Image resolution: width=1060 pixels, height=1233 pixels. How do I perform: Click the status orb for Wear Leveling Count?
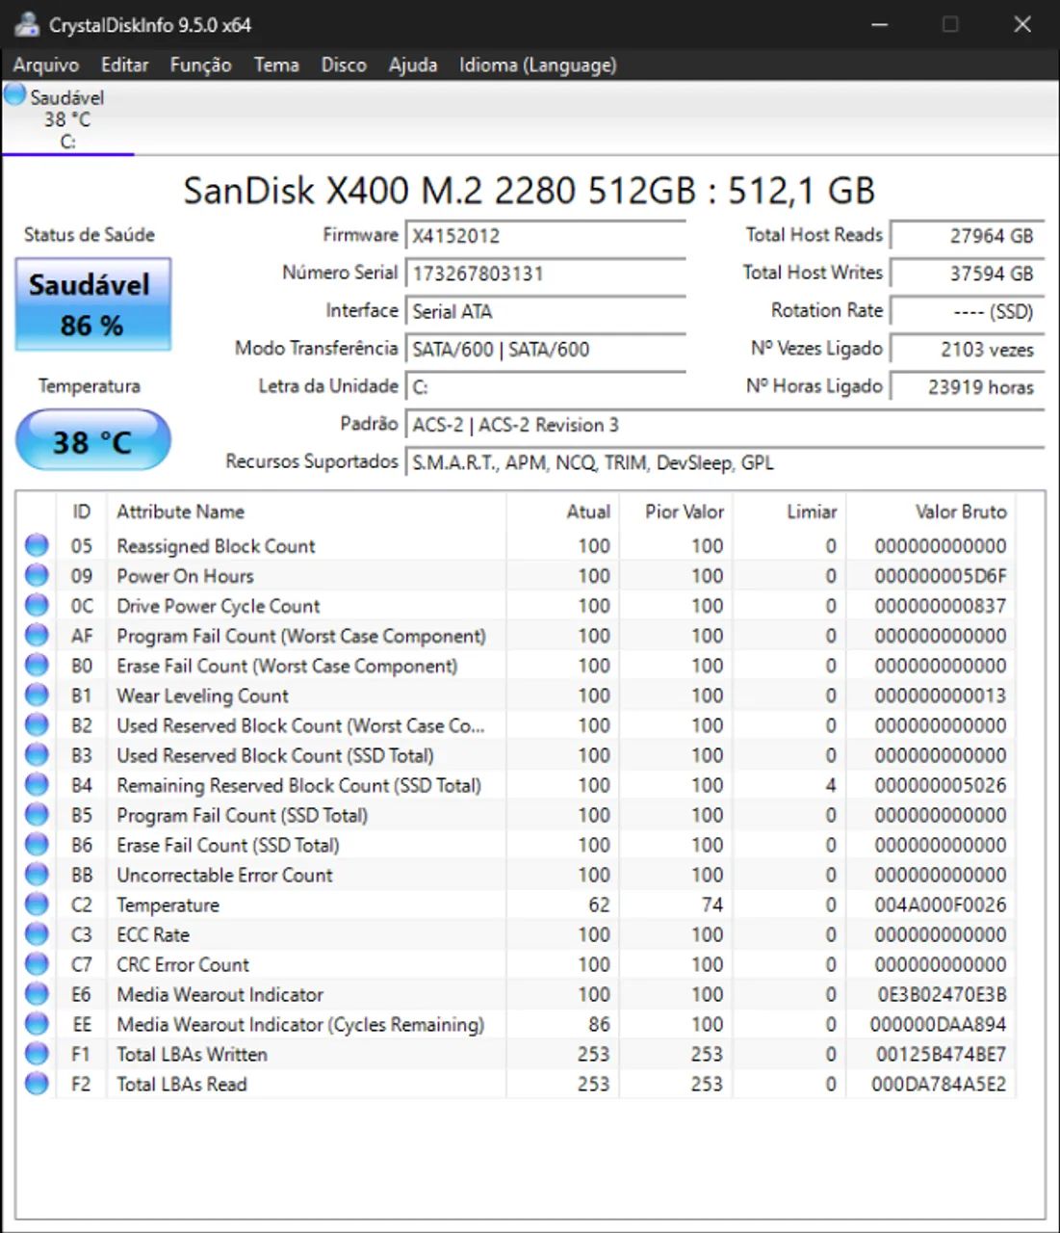(37, 695)
